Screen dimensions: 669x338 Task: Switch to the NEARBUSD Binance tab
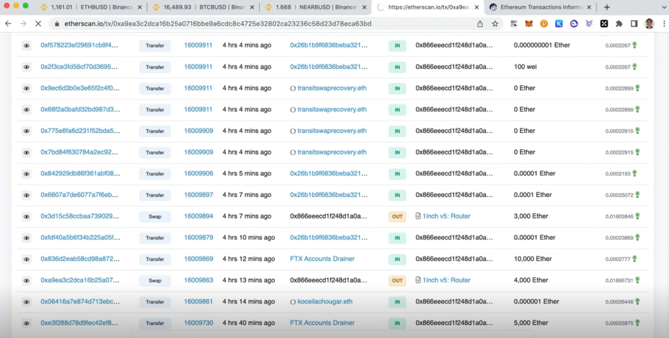316,7
